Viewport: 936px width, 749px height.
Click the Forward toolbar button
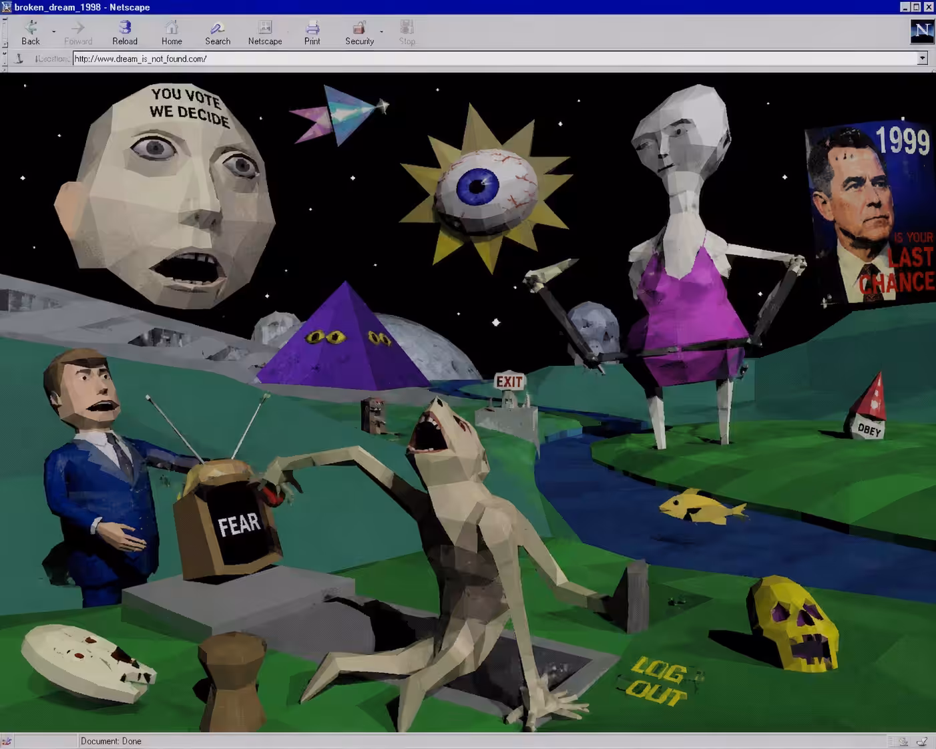tap(78, 32)
